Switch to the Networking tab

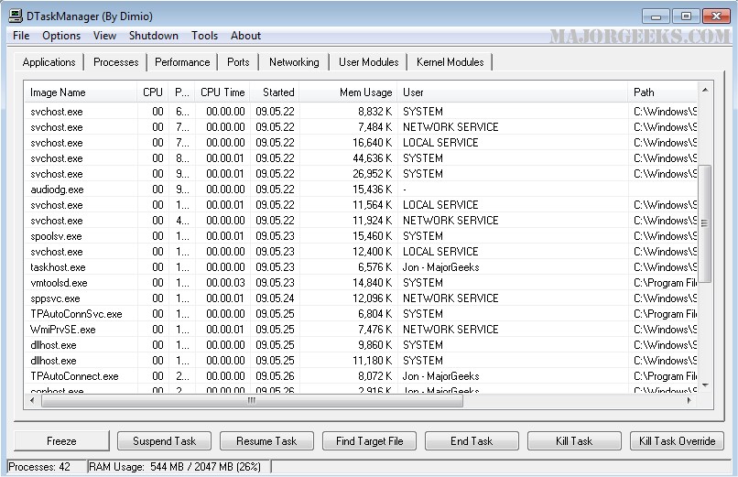pyautogui.click(x=294, y=62)
